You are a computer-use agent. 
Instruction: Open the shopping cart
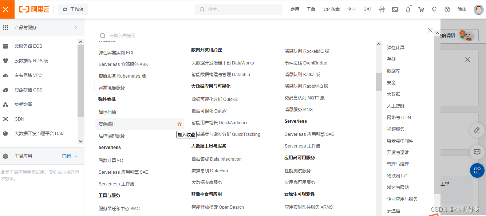click(x=421, y=9)
